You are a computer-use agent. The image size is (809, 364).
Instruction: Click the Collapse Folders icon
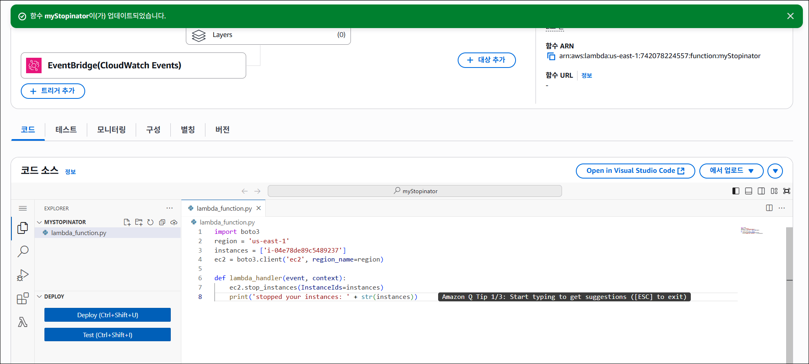162,222
